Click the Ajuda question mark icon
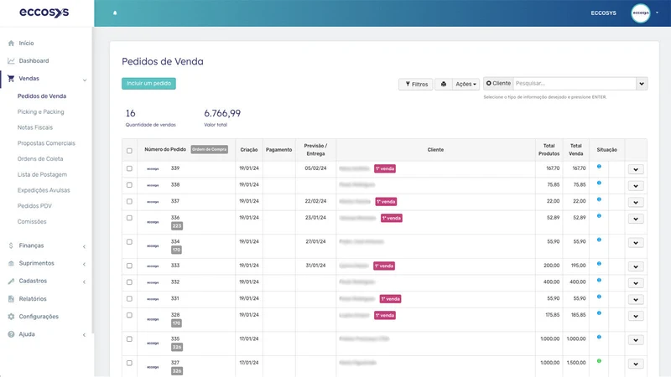The image size is (671, 377). pos(11,334)
